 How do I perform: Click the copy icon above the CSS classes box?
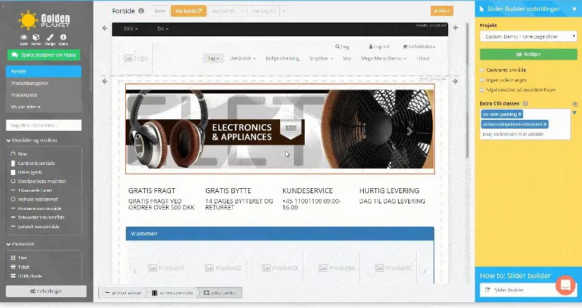click(x=575, y=104)
